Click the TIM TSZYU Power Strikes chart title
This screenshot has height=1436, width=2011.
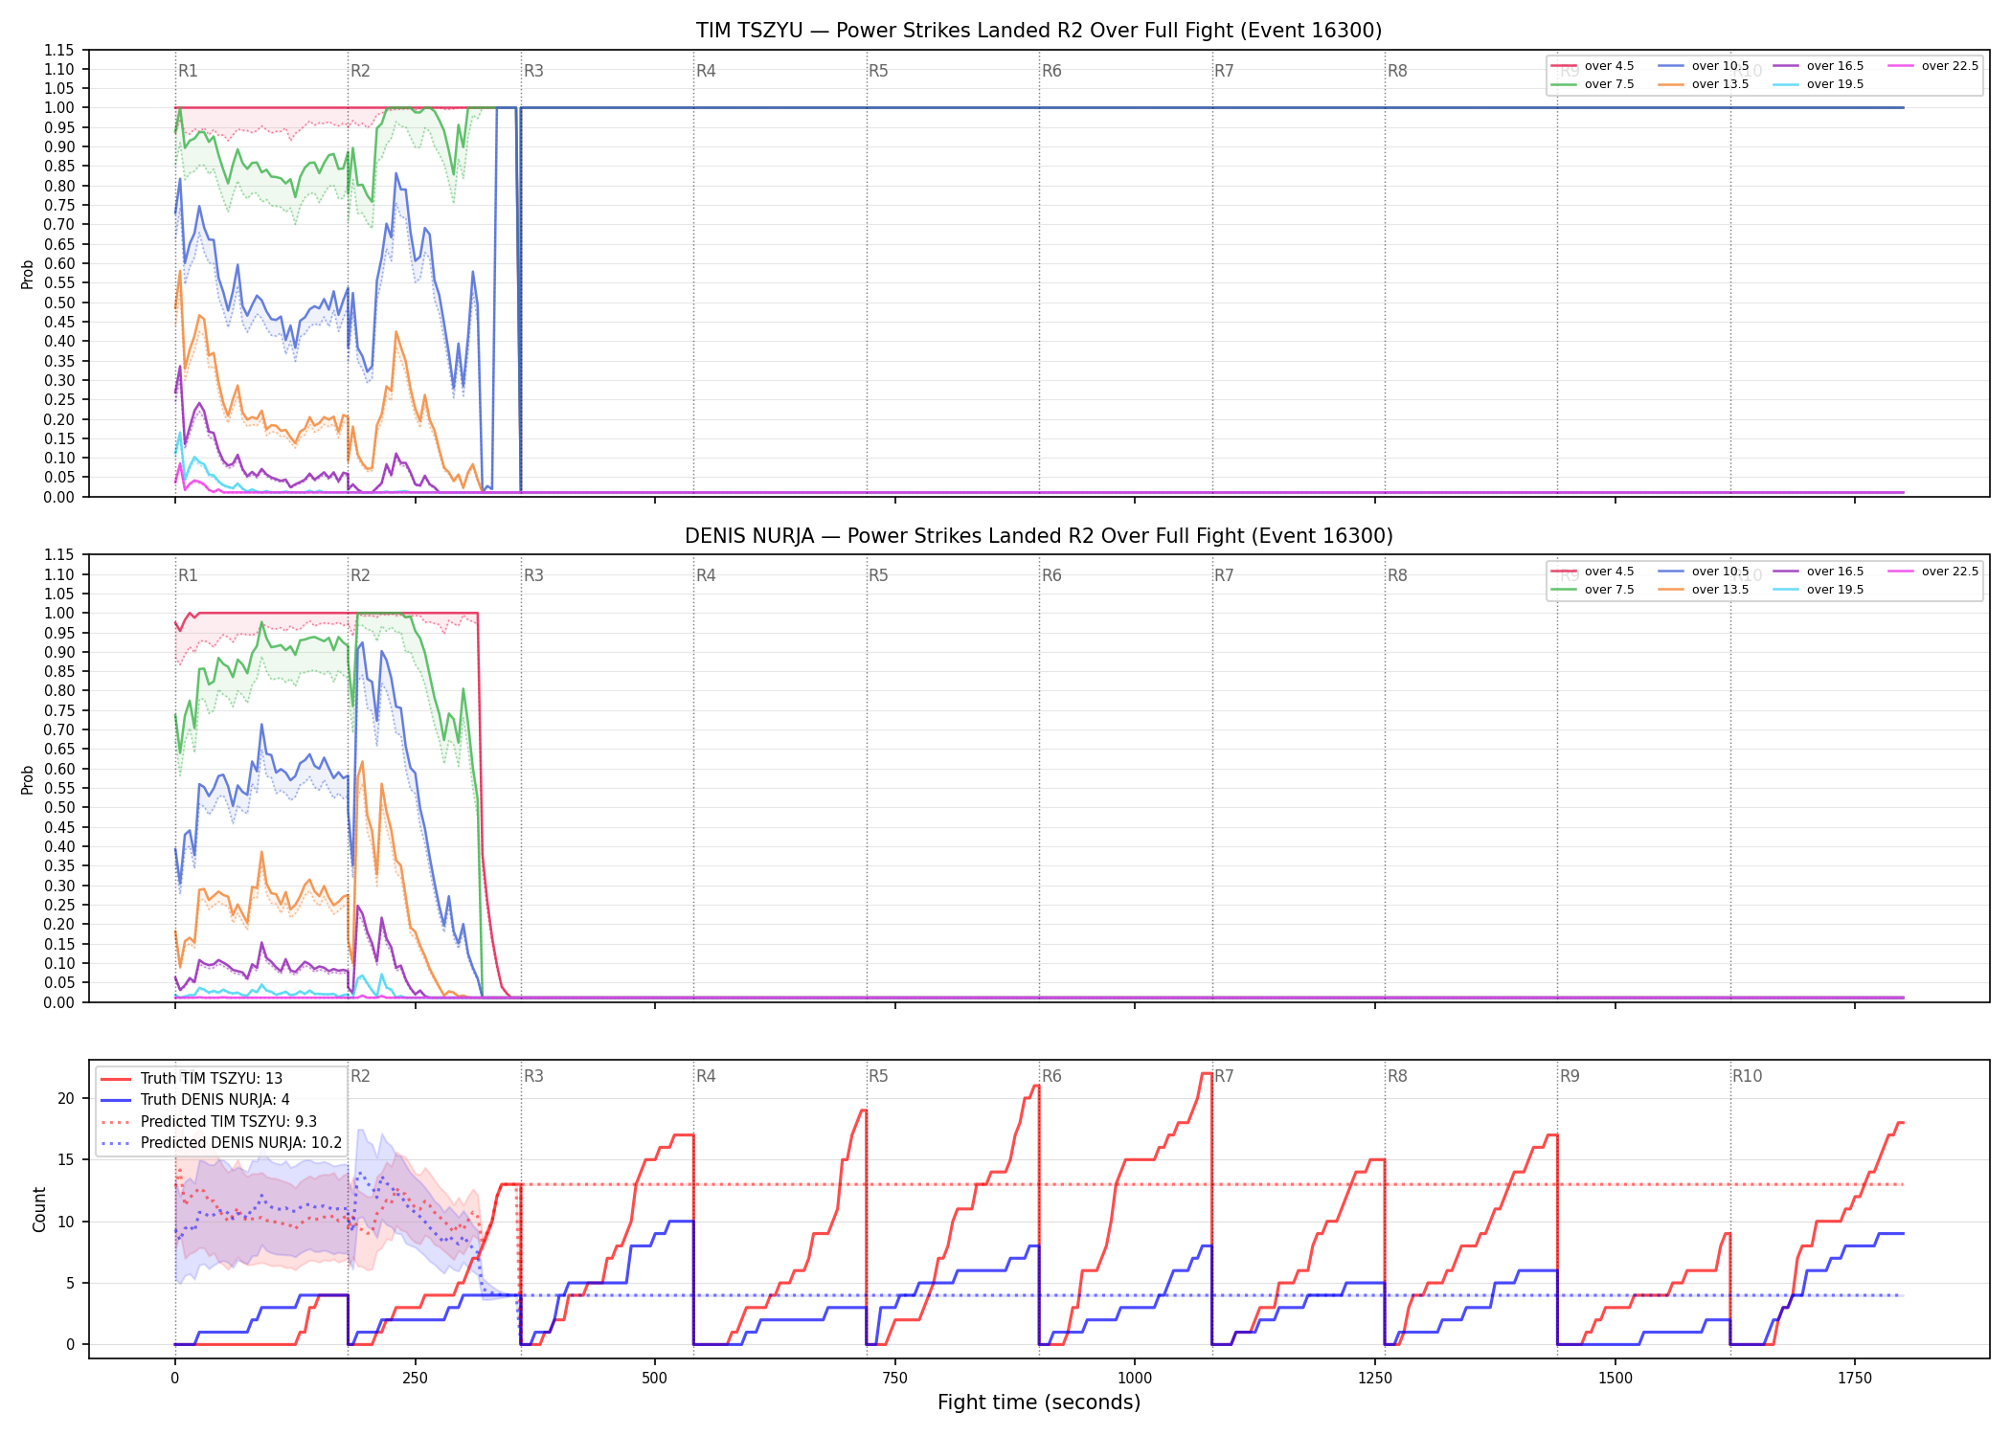click(x=1039, y=31)
